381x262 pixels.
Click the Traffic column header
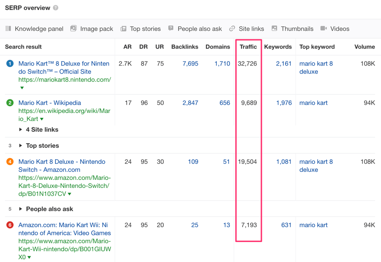point(248,47)
